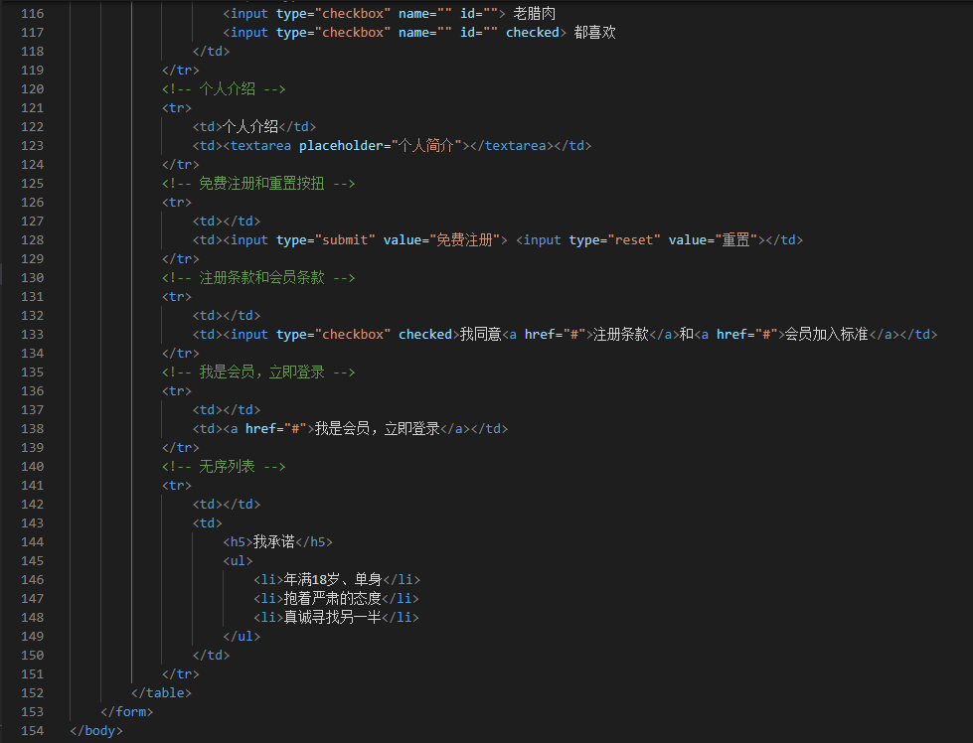
Task: Click the closing body tag
Action: (x=96, y=731)
